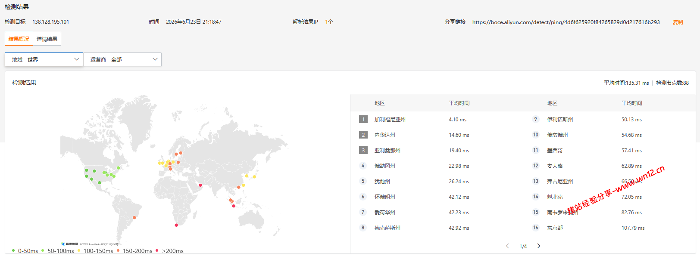Viewport: 700px width, 256px height.
Task: Click the 复制 link
Action: [x=678, y=22]
